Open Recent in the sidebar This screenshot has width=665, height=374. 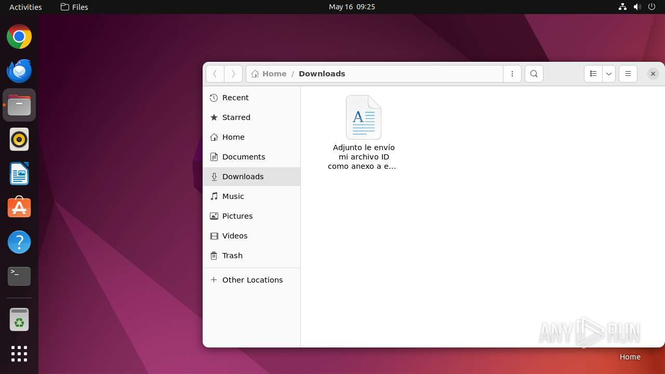(x=251, y=98)
